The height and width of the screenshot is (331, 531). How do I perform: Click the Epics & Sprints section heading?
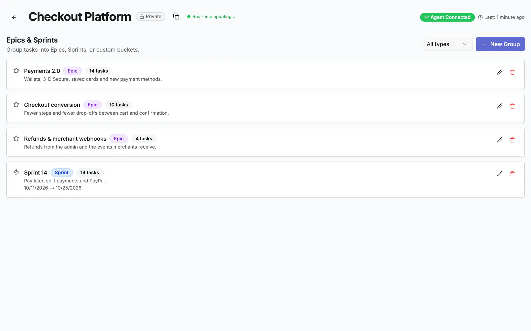tap(32, 40)
